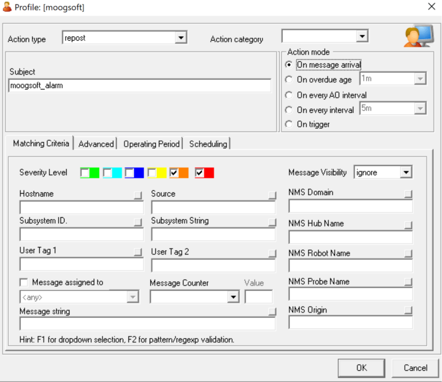Click the small button beside Subsystem ID
This screenshot has height=382, width=442.
pyautogui.click(x=138, y=222)
